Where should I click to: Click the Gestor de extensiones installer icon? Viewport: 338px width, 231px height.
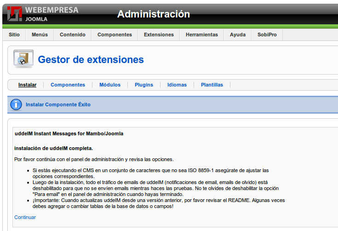pyautogui.click(x=23, y=58)
